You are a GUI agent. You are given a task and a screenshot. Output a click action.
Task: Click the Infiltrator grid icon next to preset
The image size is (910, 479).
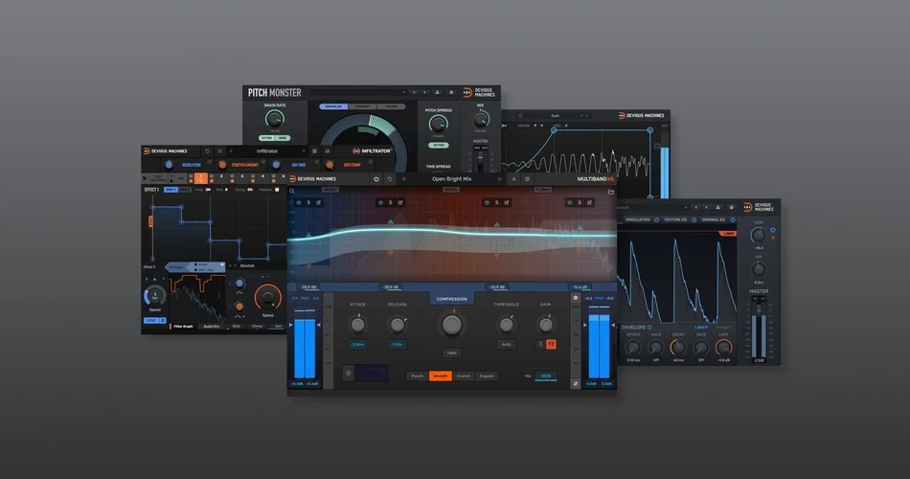pos(314,151)
